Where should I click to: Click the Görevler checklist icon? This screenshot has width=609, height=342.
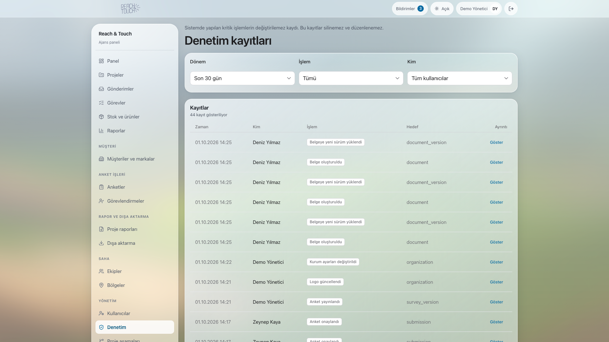coord(101,103)
